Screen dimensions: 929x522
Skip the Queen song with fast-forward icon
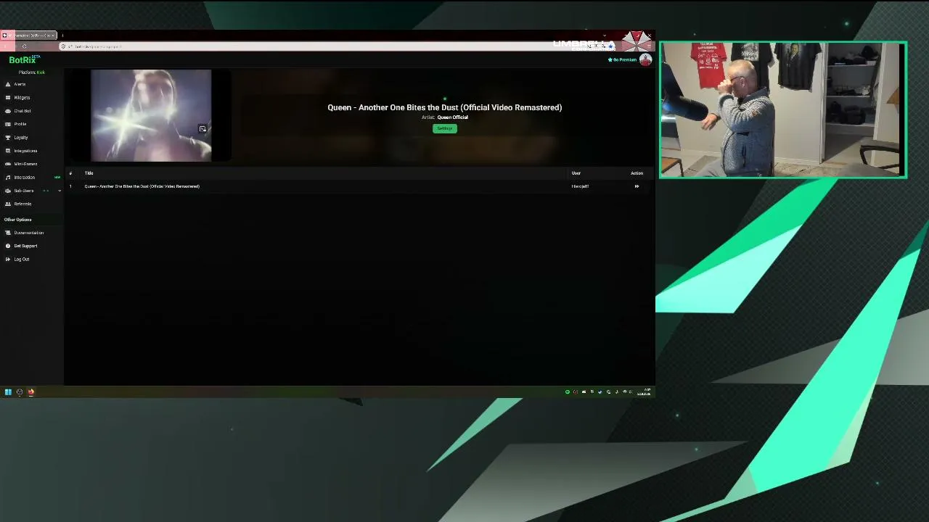pyautogui.click(x=637, y=186)
